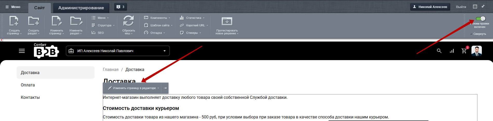Screen dimensions: 493x121
Task: Click the briefcase icon in company selector
Action: (x=71, y=51)
